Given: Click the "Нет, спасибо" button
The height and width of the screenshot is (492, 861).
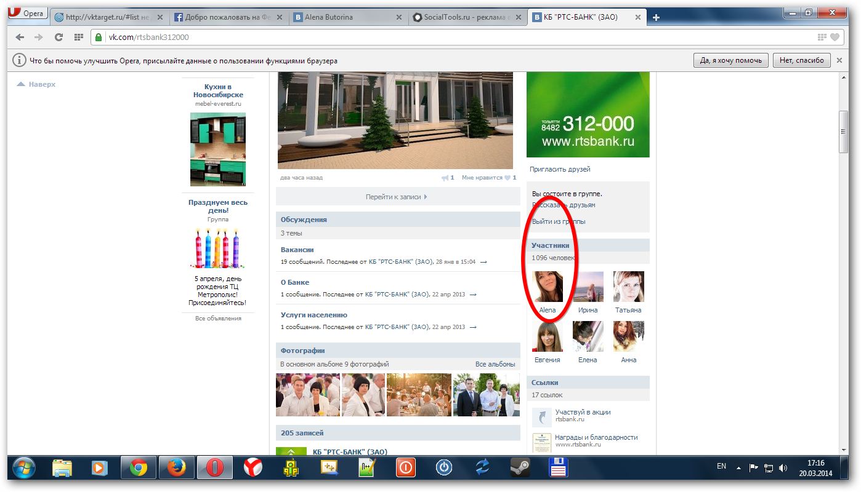Looking at the screenshot, I should coord(802,60).
